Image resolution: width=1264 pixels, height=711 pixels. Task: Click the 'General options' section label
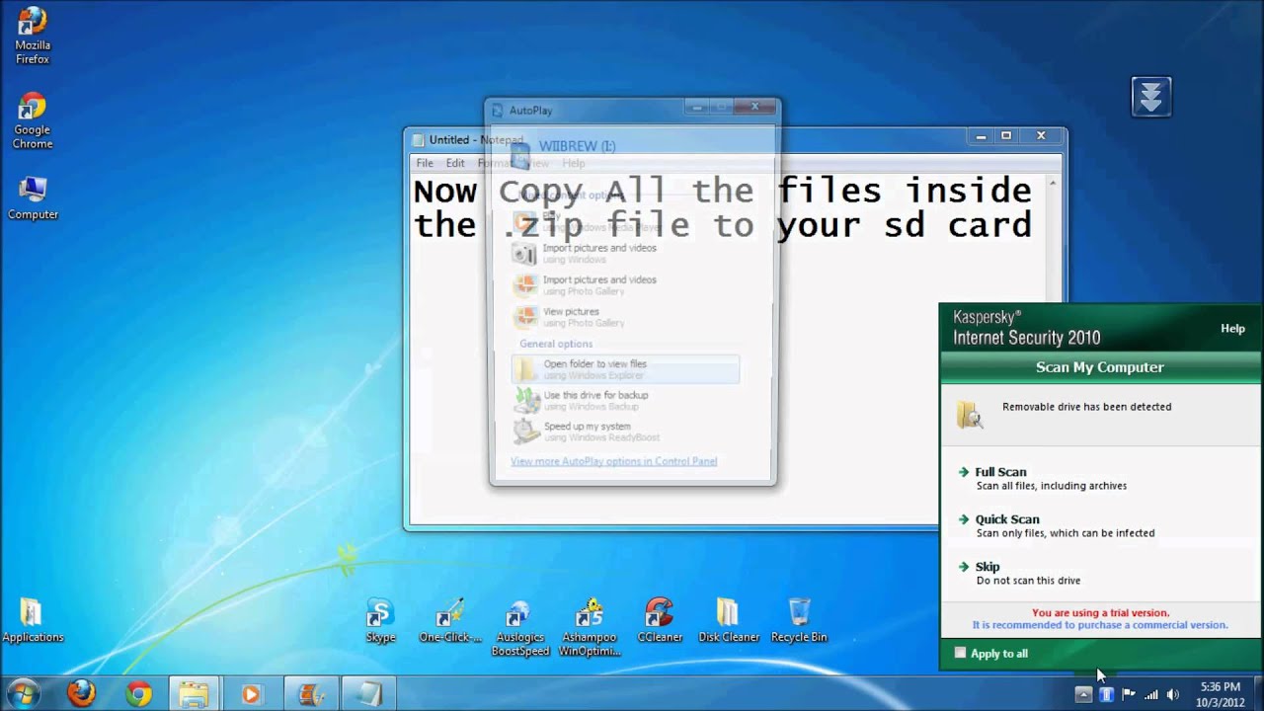click(556, 344)
